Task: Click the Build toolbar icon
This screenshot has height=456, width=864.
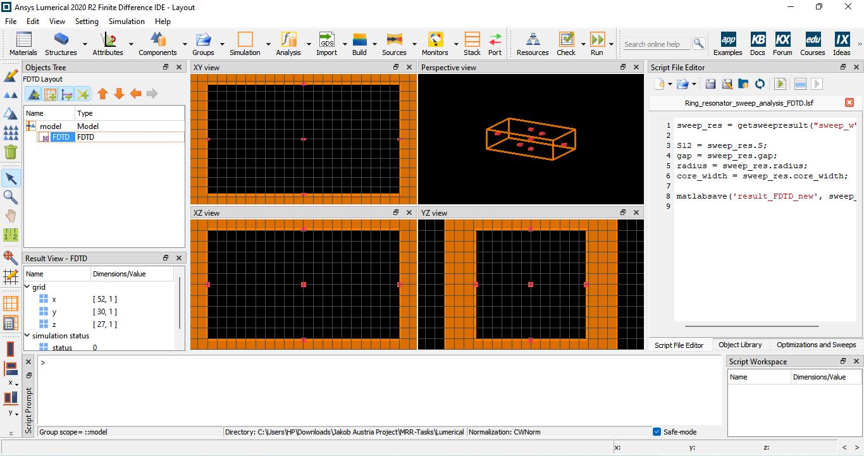Action: coord(359,40)
